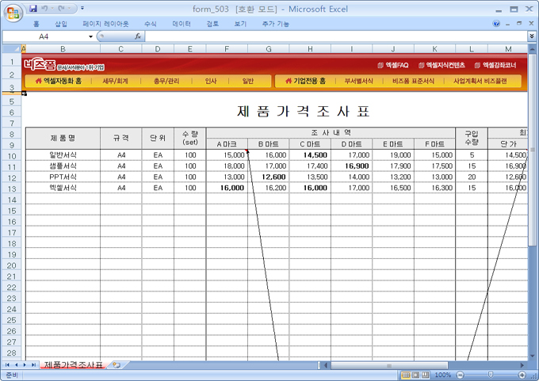
Task: Click the 부서별서식 banner button
Action: (358, 81)
